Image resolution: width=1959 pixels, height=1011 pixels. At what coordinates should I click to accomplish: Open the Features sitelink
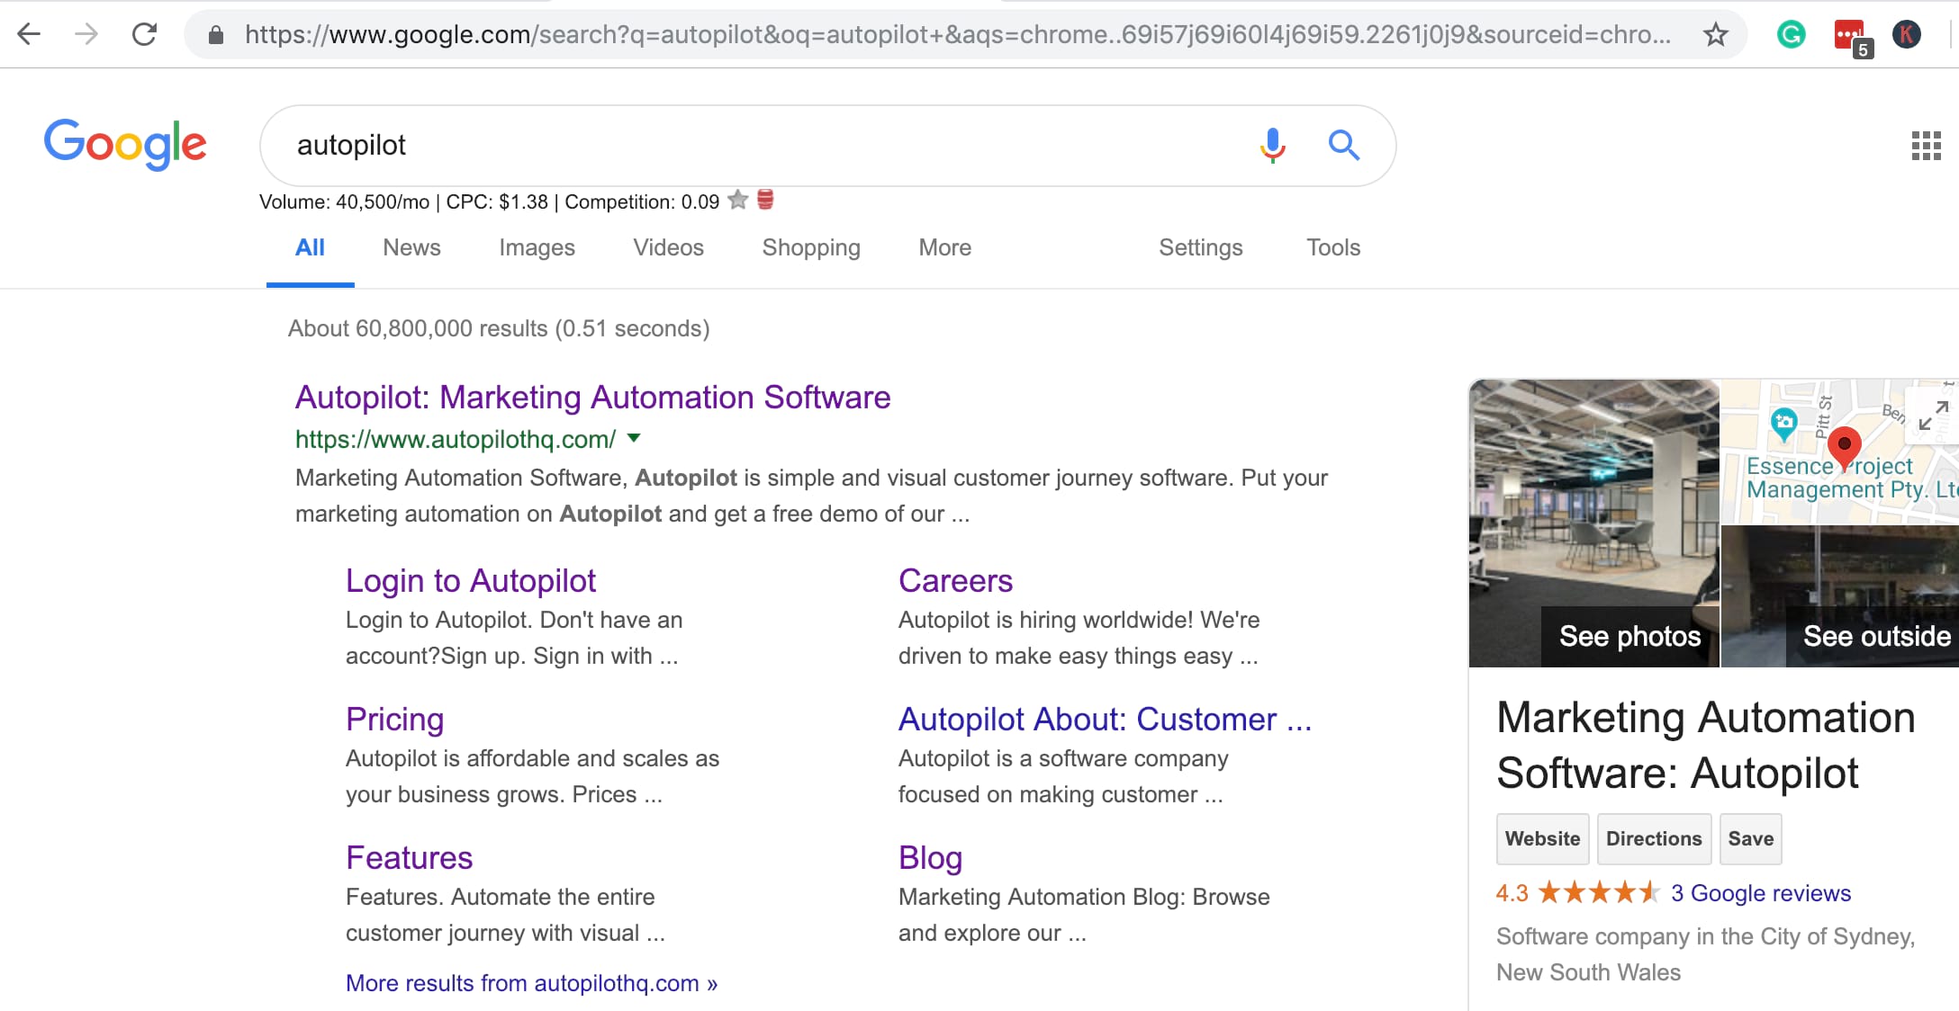[x=409, y=857]
